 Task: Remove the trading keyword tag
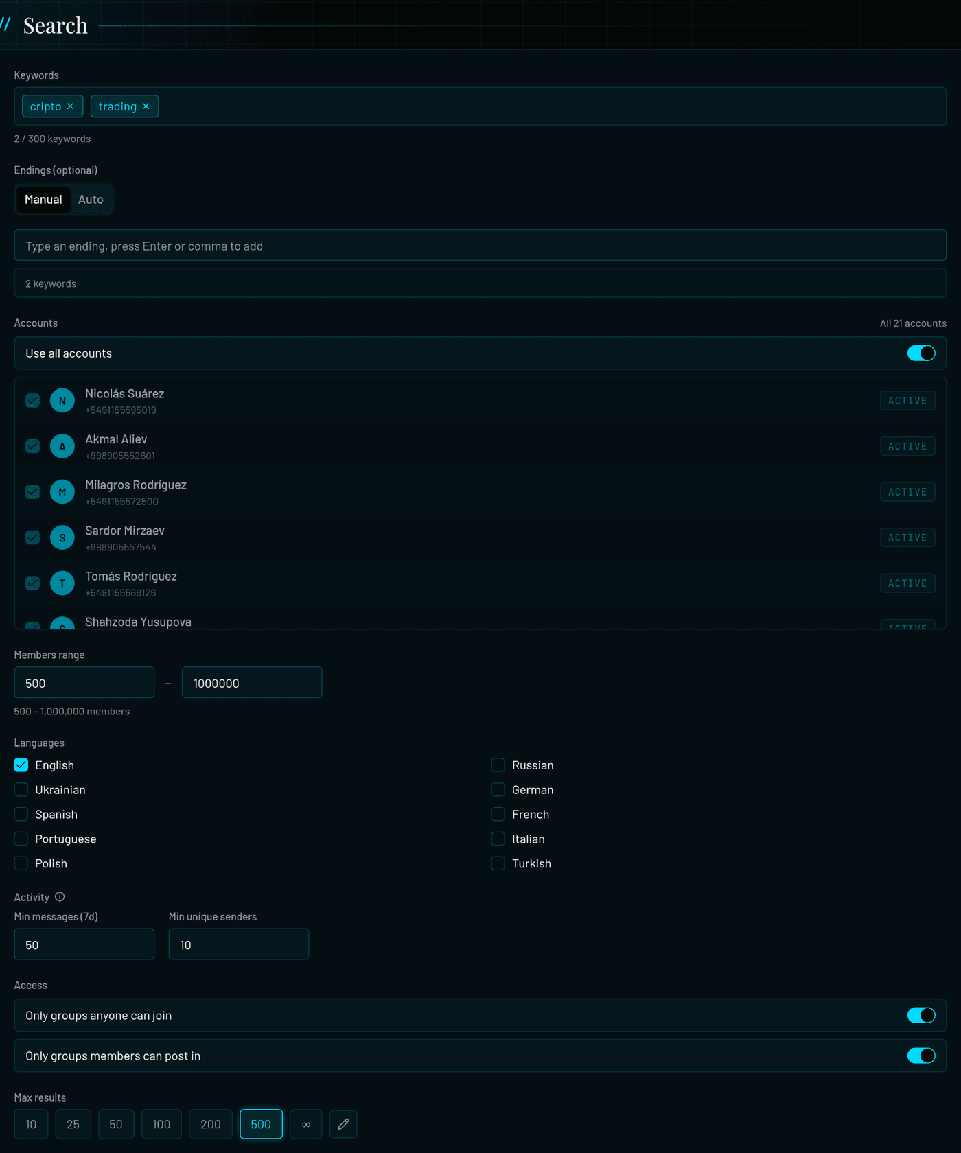tap(146, 106)
